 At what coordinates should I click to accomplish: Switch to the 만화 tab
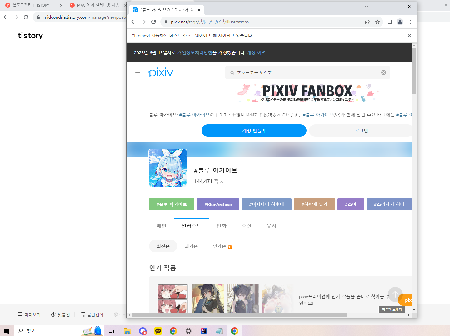click(222, 226)
